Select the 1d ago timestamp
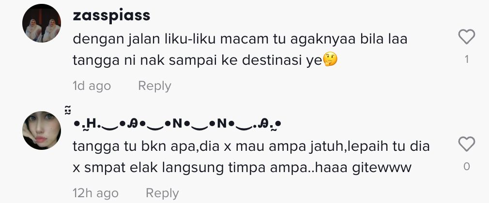 (x=92, y=86)
